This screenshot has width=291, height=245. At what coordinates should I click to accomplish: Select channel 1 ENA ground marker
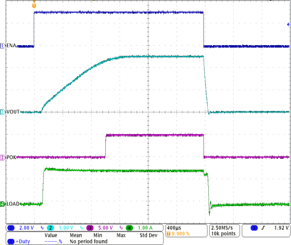pos(2,46)
